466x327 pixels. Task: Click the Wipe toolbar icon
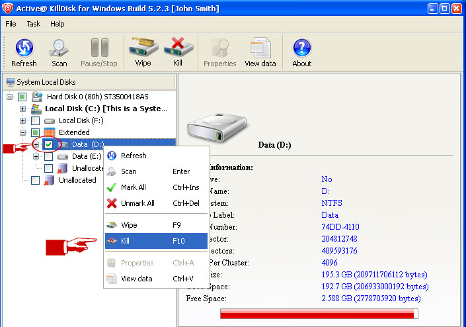(143, 47)
